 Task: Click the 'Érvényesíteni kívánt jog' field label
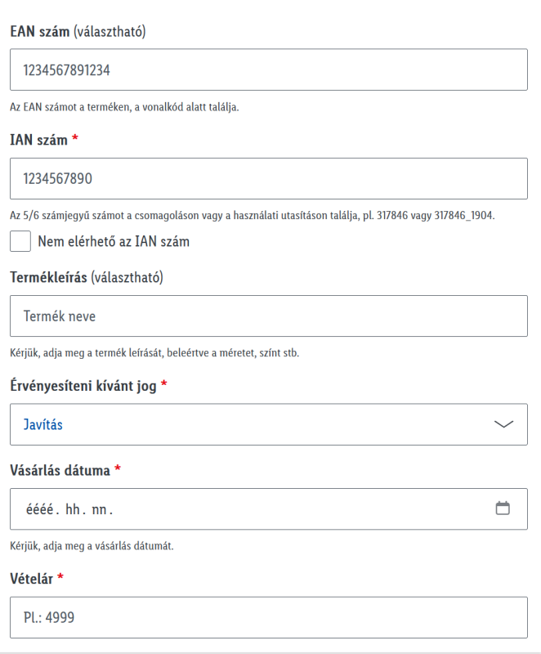(x=83, y=386)
